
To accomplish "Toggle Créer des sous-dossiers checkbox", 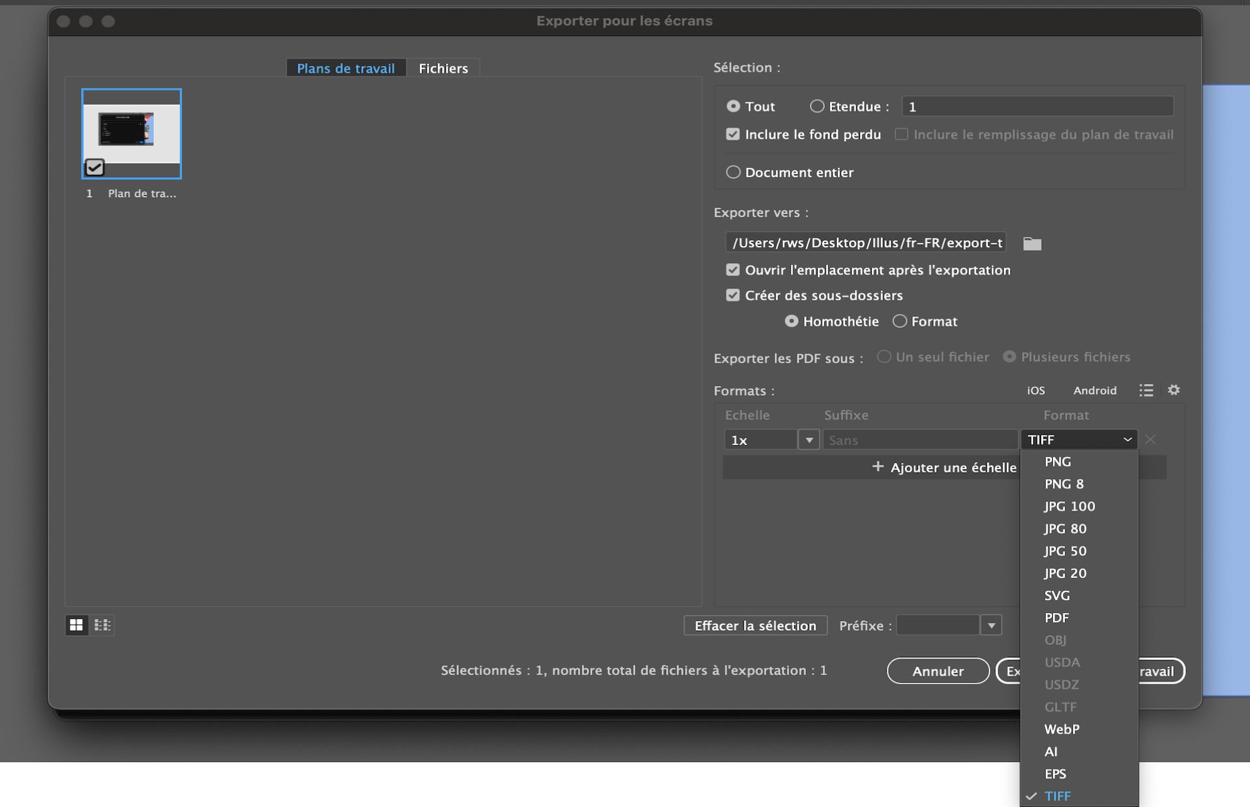I will [x=733, y=295].
